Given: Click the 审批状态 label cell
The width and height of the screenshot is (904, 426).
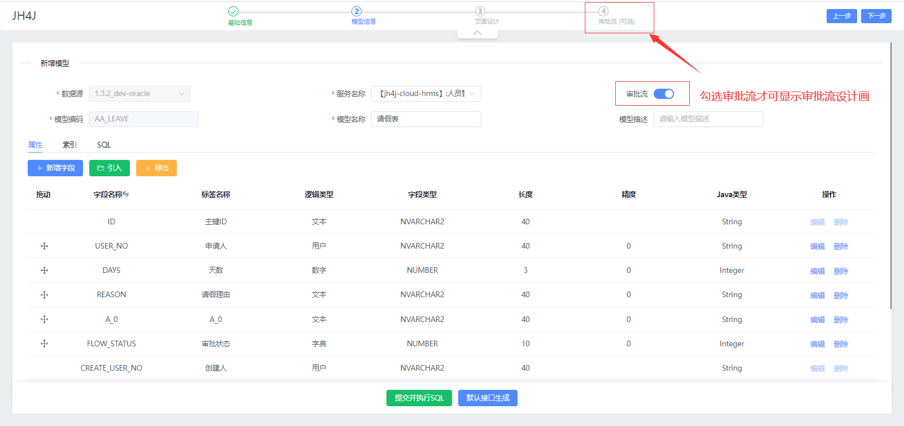Looking at the screenshot, I should [x=216, y=344].
